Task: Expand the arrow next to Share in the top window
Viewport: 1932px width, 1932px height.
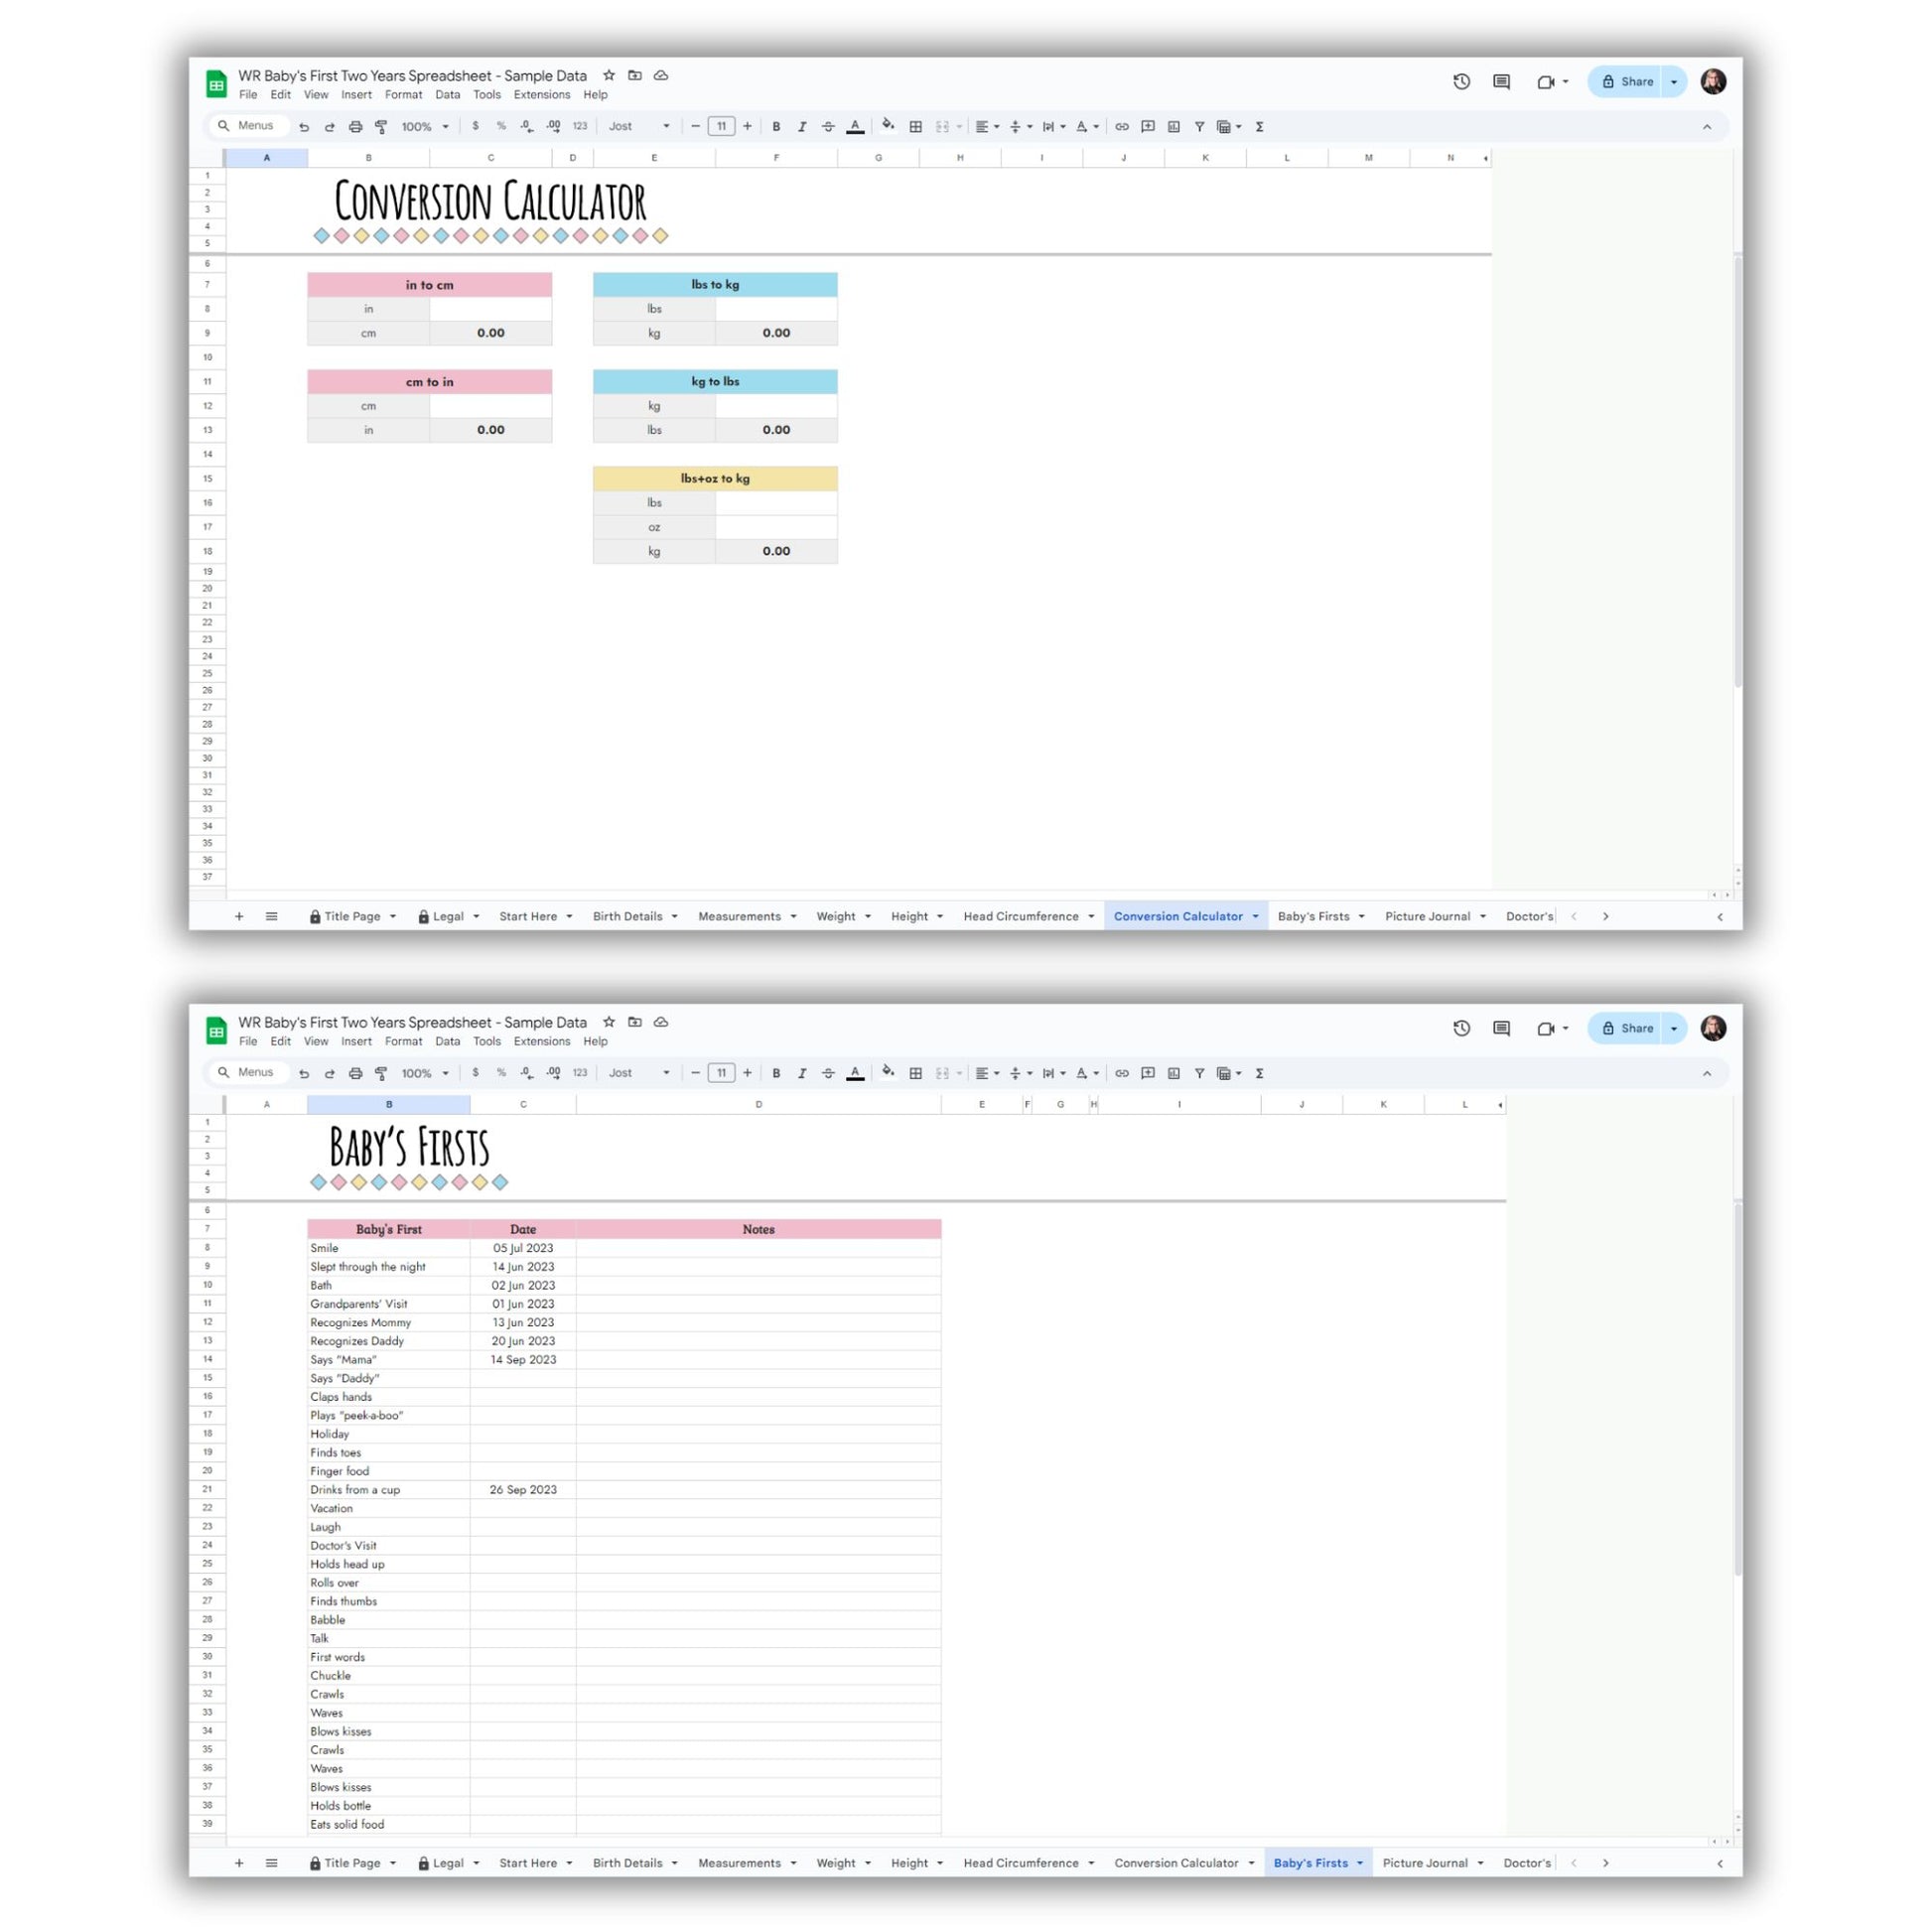Action: point(1674,82)
